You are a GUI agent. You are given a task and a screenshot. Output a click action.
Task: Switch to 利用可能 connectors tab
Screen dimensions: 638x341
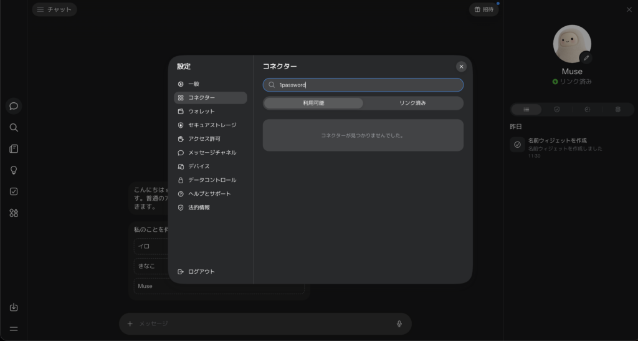pyautogui.click(x=313, y=103)
